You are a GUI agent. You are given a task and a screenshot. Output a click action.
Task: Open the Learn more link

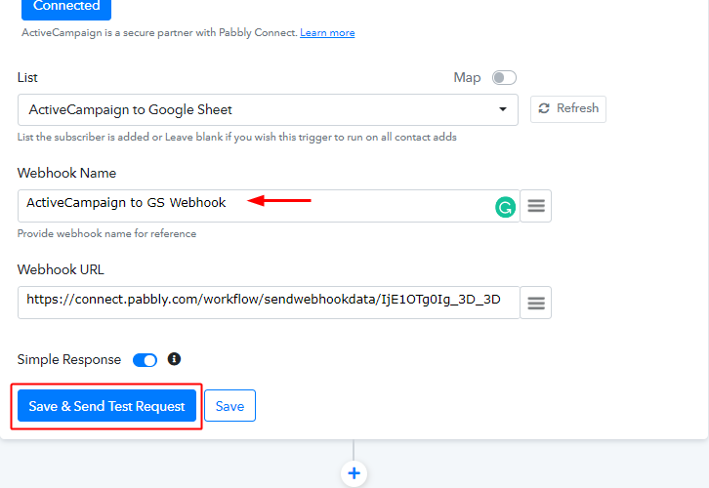click(327, 32)
